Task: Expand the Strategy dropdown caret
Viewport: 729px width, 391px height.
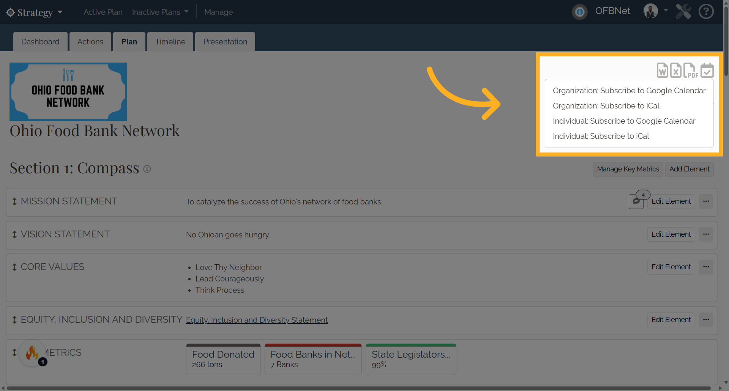Action: click(x=60, y=12)
